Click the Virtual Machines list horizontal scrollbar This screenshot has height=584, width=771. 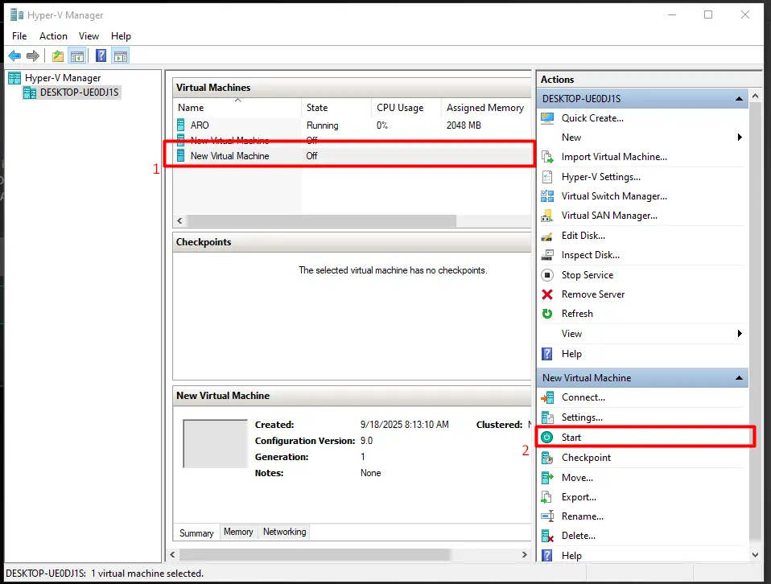pyautogui.click(x=321, y=220)
